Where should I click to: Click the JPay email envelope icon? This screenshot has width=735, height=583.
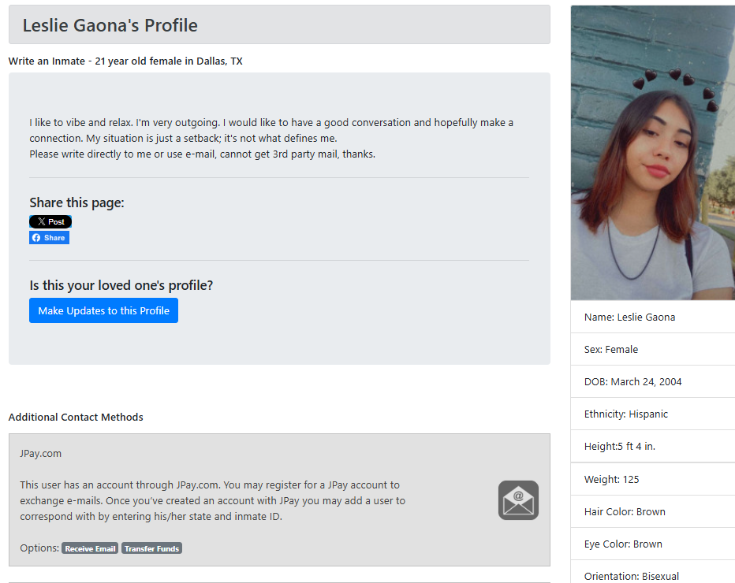[x=518, y=500]
